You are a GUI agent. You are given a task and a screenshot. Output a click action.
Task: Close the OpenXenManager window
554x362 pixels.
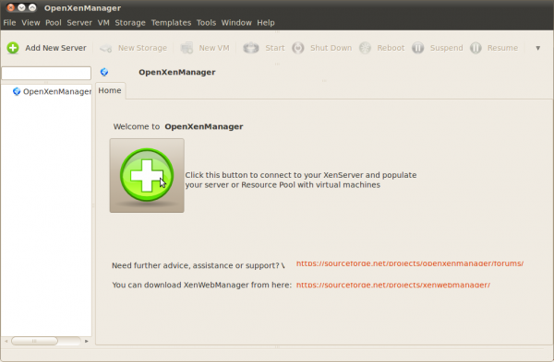click(10, 7)
